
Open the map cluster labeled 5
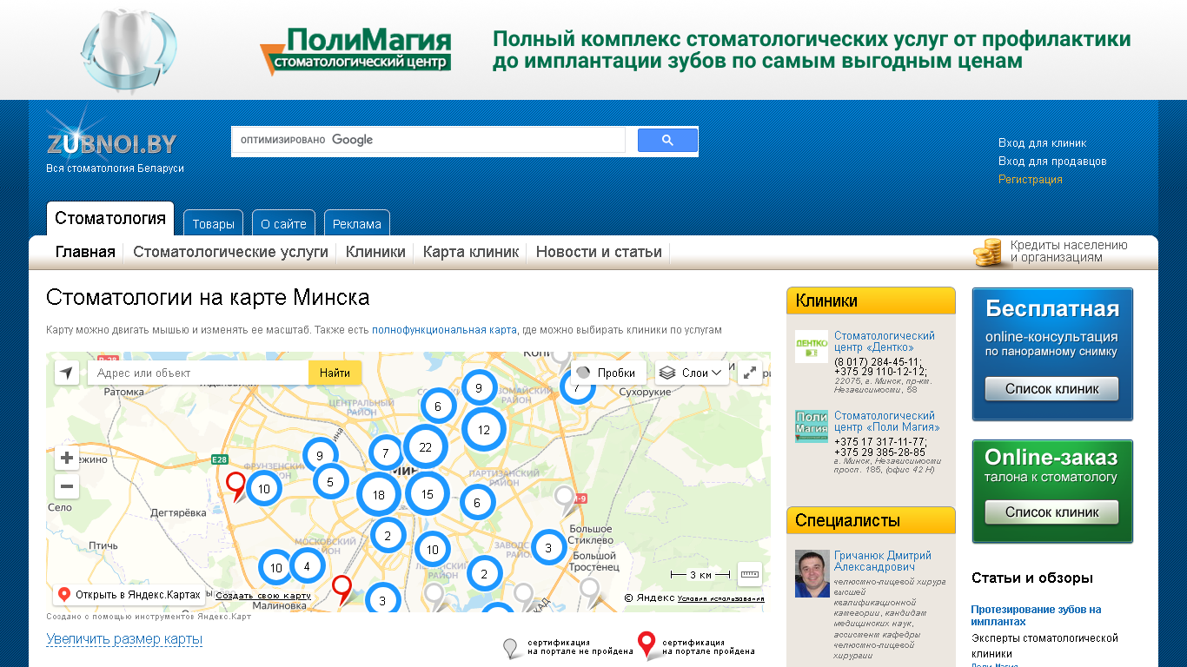[330, 481]
